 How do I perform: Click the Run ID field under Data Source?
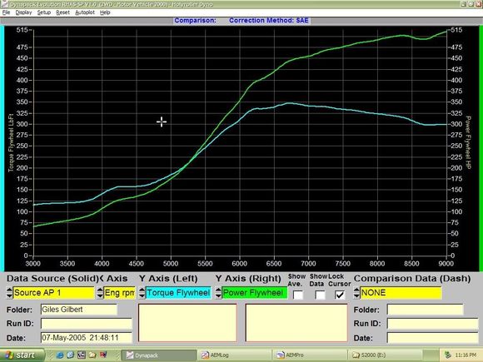(87, 324)
